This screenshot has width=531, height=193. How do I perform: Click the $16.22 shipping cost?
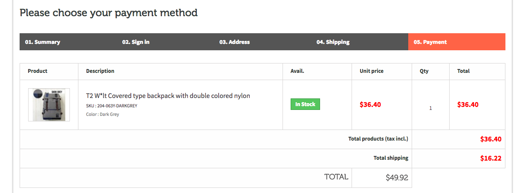(491, 158)
